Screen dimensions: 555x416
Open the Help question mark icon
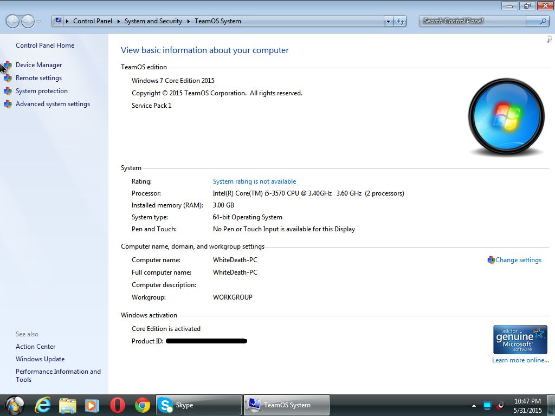coord(550,39)
